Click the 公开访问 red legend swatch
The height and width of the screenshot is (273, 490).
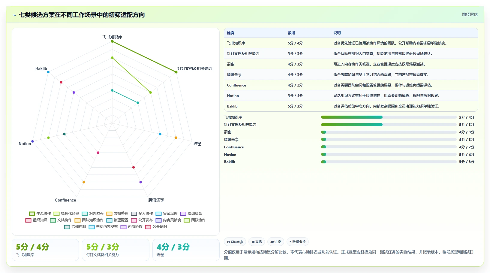coord(148,227)
